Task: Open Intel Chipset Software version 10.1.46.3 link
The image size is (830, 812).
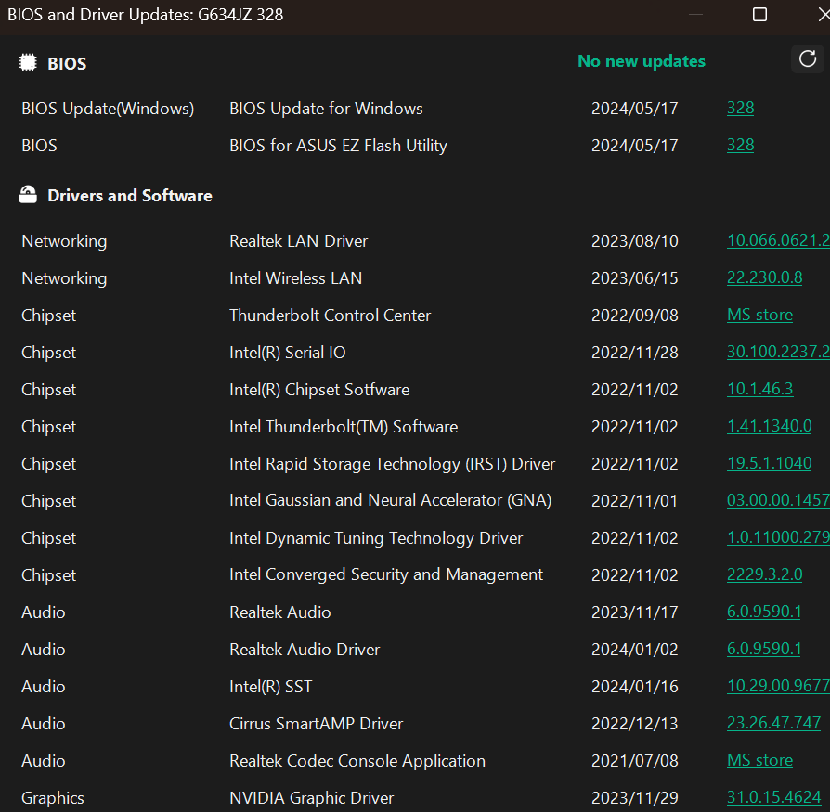Action: pyautogui.click(x=759, y=389)
